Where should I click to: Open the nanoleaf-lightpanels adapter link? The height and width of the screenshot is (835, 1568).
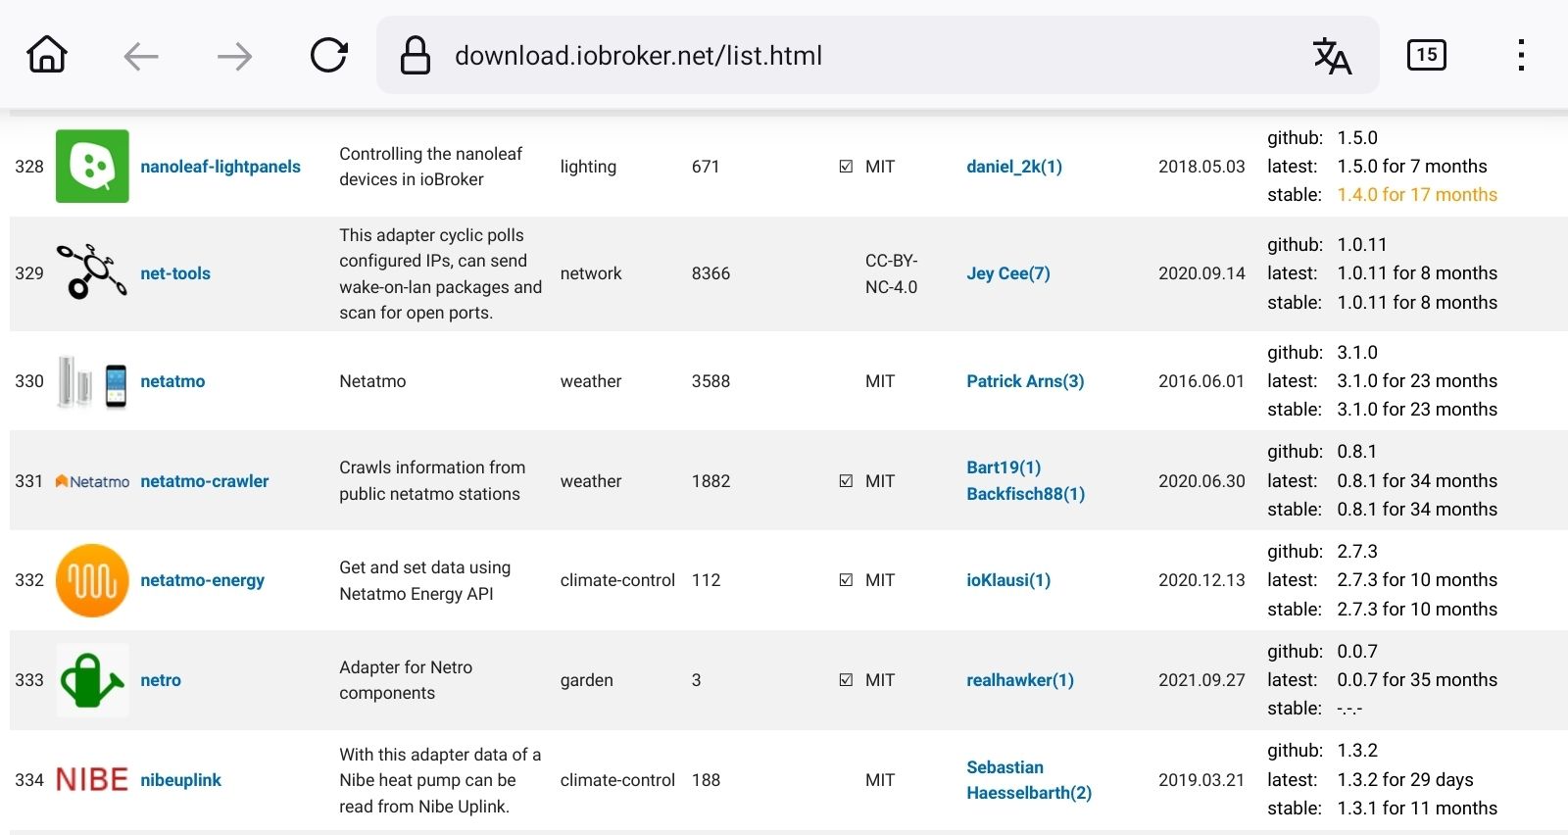(220, 167)
